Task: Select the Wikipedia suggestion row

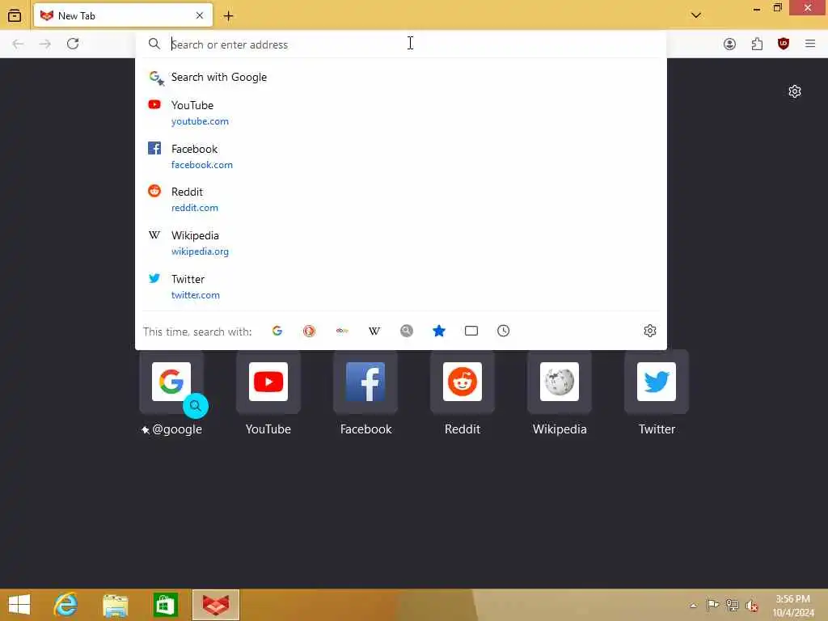Action: click(x=401, y=243)
